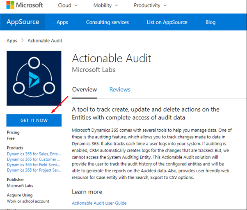Open Dynamics 365 for Field Service link
The width and height of the screenshot is (247, 210).
(x=34, y=165)
